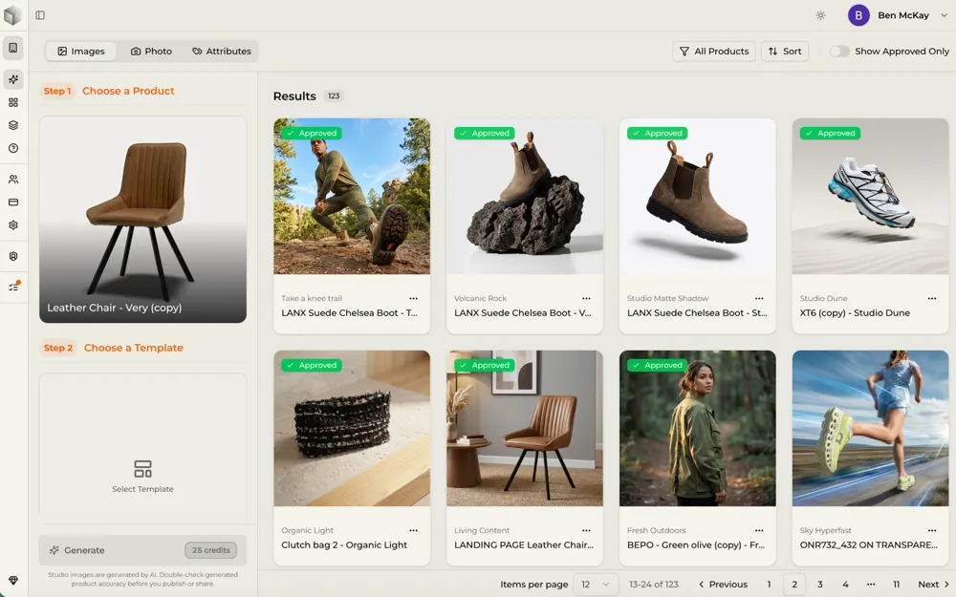The height and width of the screenshot is (597, 956).
Task: Toggle Show Approved Only switch
Action: [x=839, y=52]
